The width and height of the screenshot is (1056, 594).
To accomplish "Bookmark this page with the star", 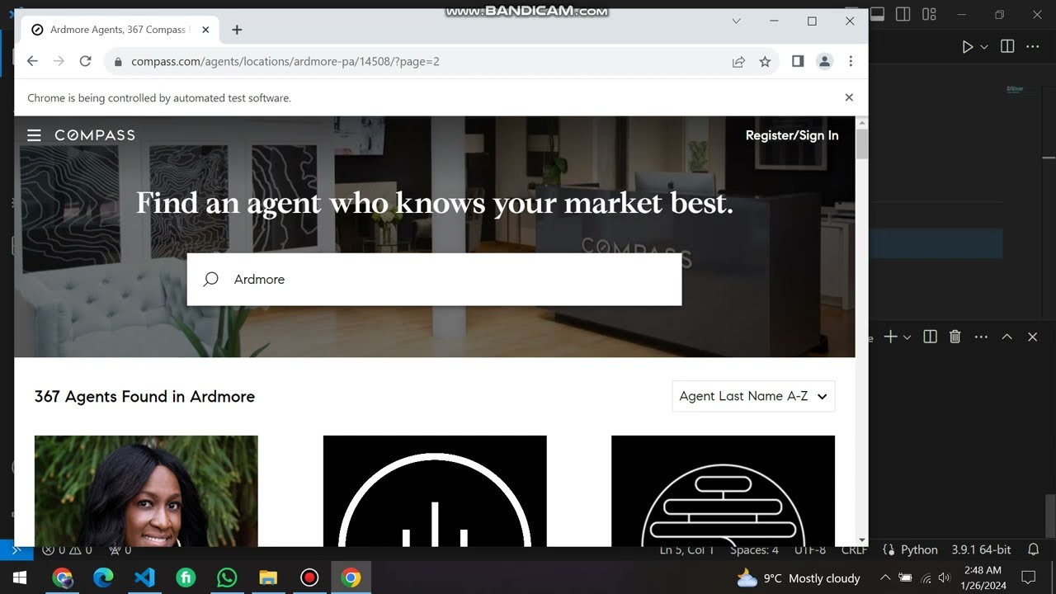I will pos(765,61).
